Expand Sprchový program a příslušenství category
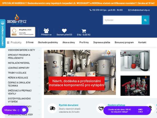Image resolution: width=157 pixels, height=118 pixels. (x=39, y=58)
